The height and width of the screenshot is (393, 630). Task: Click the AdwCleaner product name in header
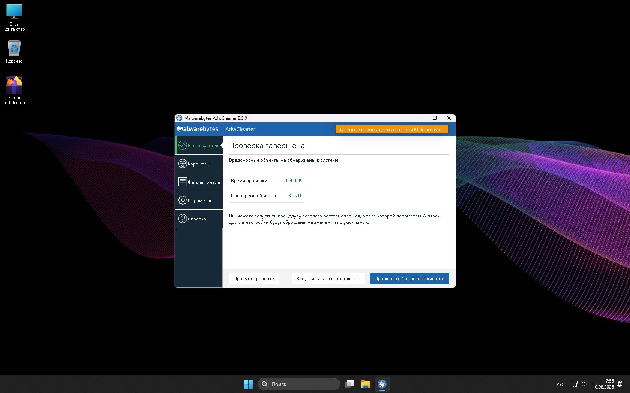(x=240, y=129)
